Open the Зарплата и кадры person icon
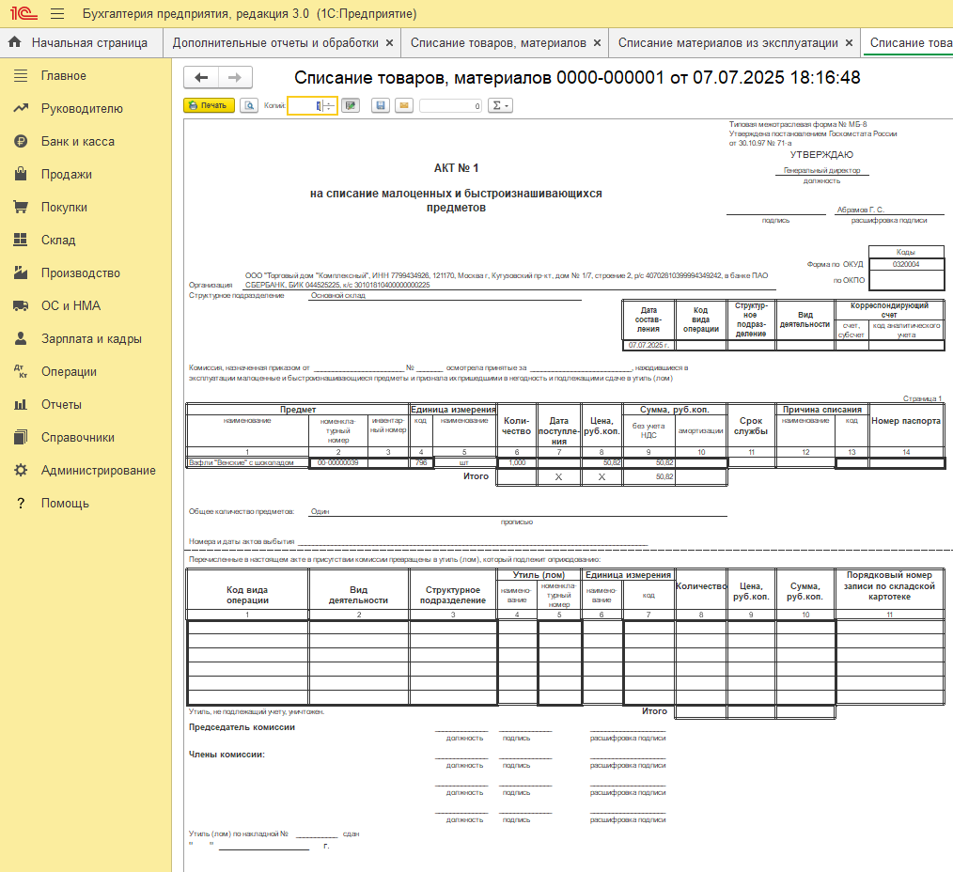The image size is (953, 872). click(x=21, y=338)
